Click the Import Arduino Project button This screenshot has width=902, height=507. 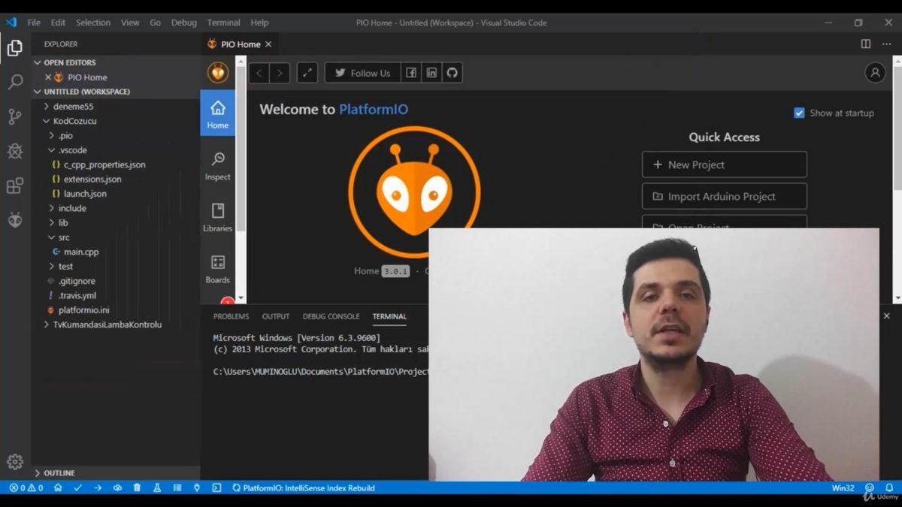pos(723,196)
